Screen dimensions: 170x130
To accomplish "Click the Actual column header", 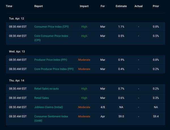I will (x=139, y=6).
